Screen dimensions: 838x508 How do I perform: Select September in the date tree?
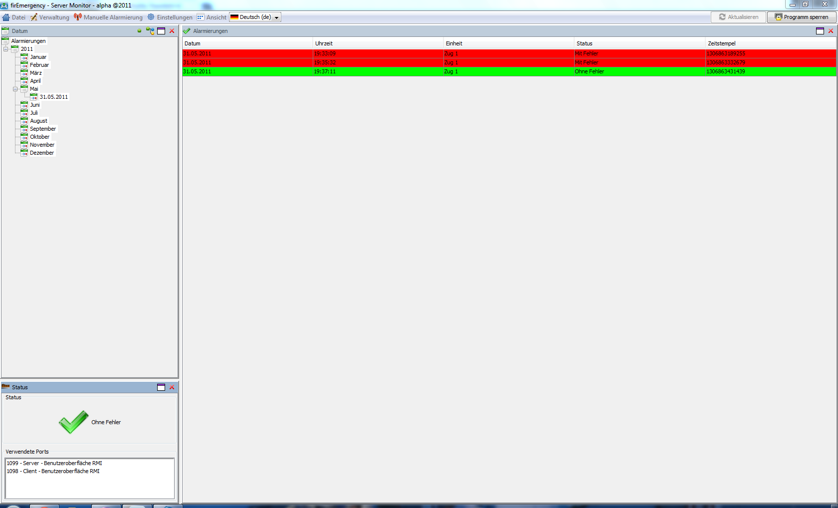(x=43, y=129)
